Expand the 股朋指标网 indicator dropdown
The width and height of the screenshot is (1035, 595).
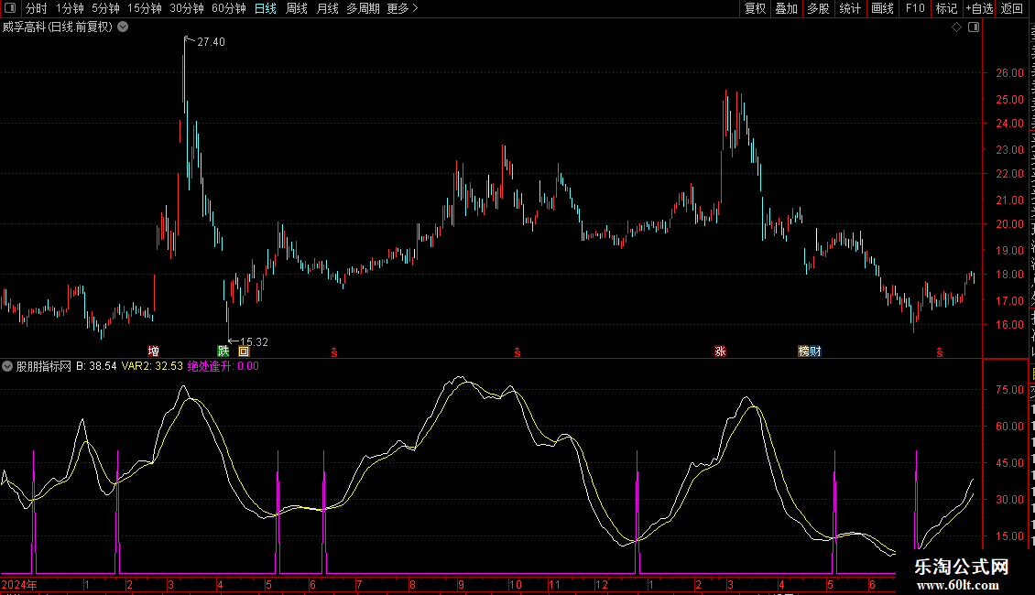coord(7,366)
